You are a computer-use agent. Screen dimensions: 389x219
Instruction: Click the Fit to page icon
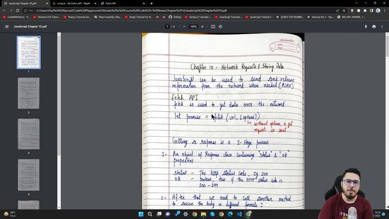(213, 27)
